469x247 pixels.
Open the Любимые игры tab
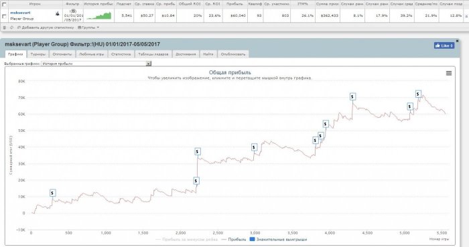pos(92,54)
